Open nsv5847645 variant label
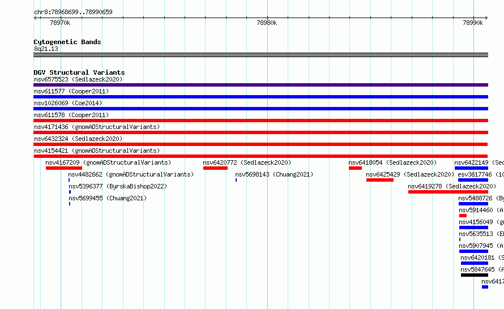504x309 pixels. [x=482, y=269]
